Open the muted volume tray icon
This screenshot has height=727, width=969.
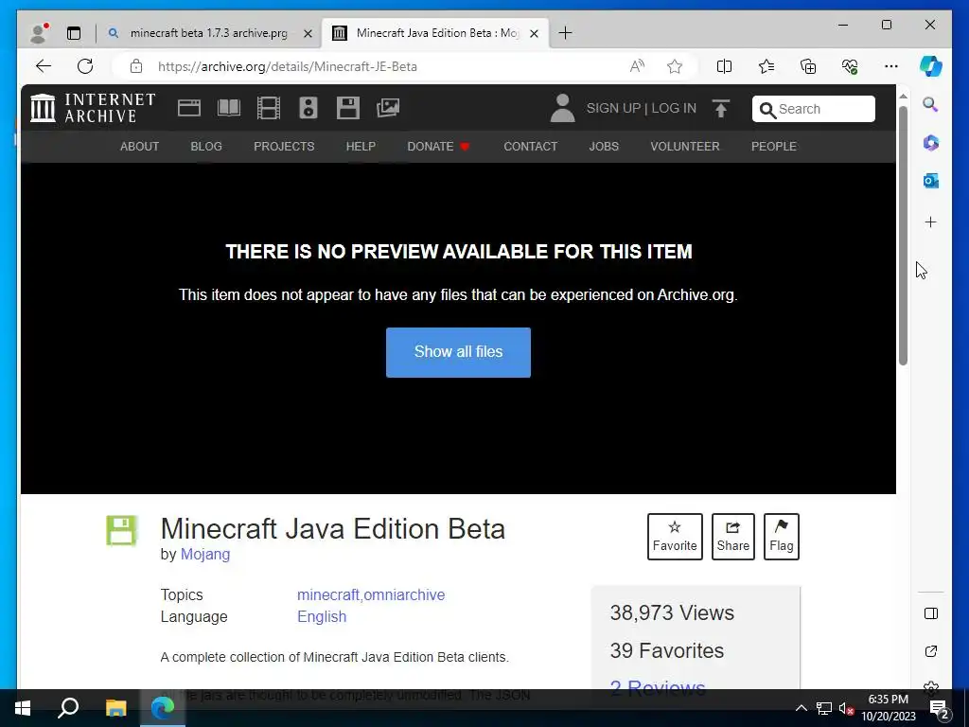click(x=846, y=708)
